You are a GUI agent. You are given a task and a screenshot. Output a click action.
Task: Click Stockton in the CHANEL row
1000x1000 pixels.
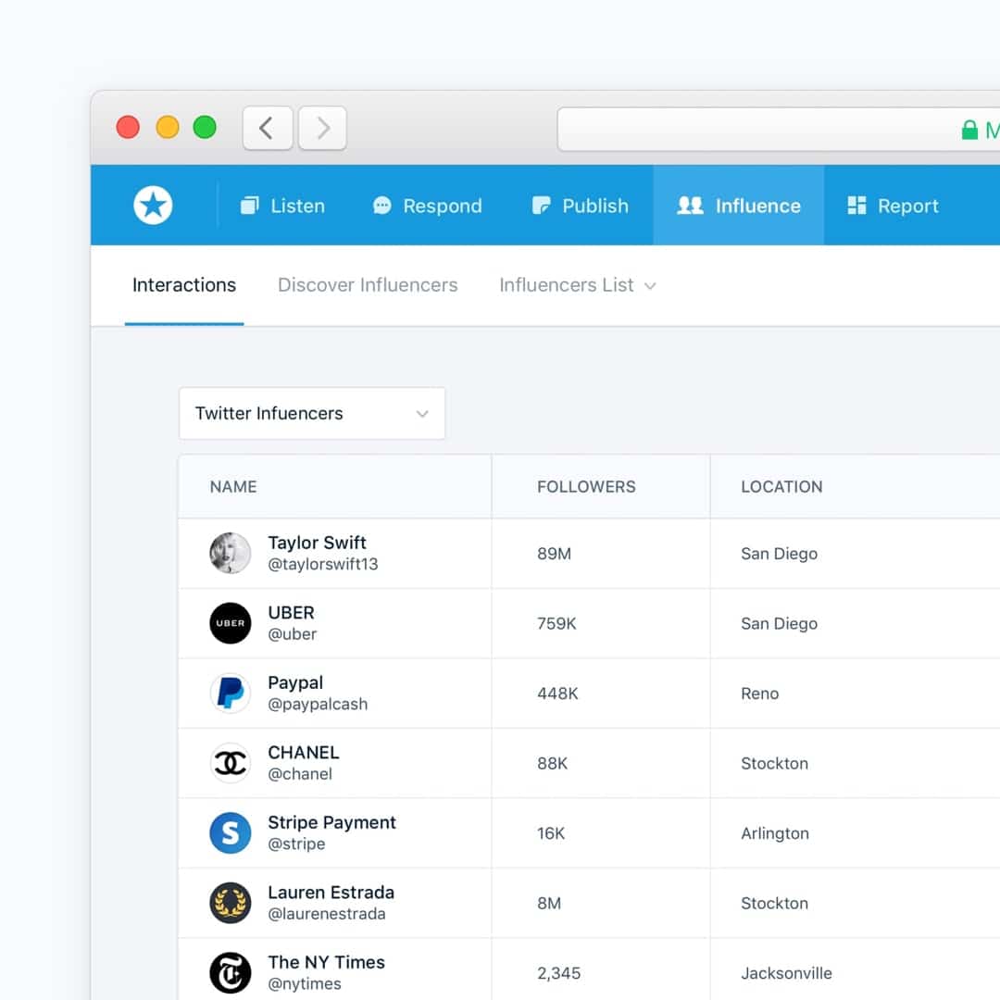[774, 763]
